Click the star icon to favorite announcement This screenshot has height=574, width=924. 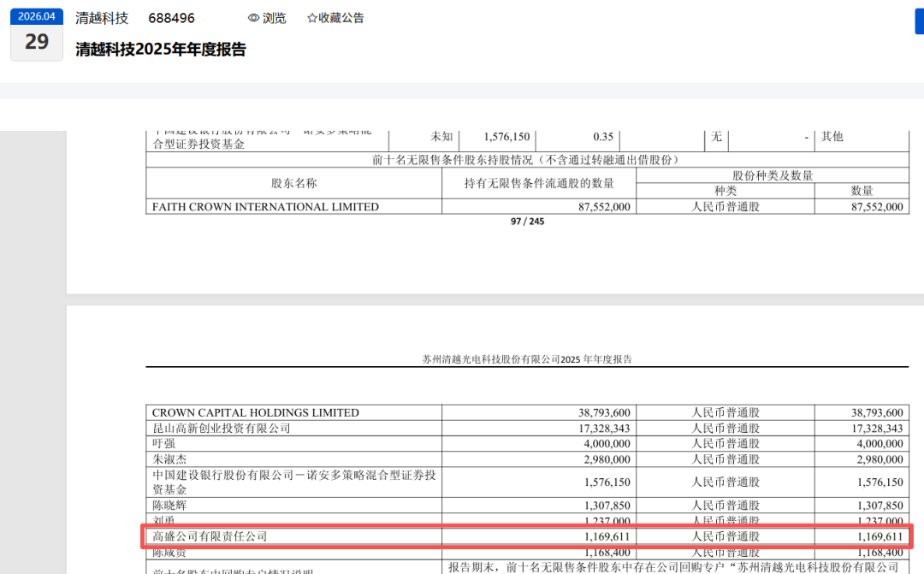pyautogui.click(x=312, y=18)
